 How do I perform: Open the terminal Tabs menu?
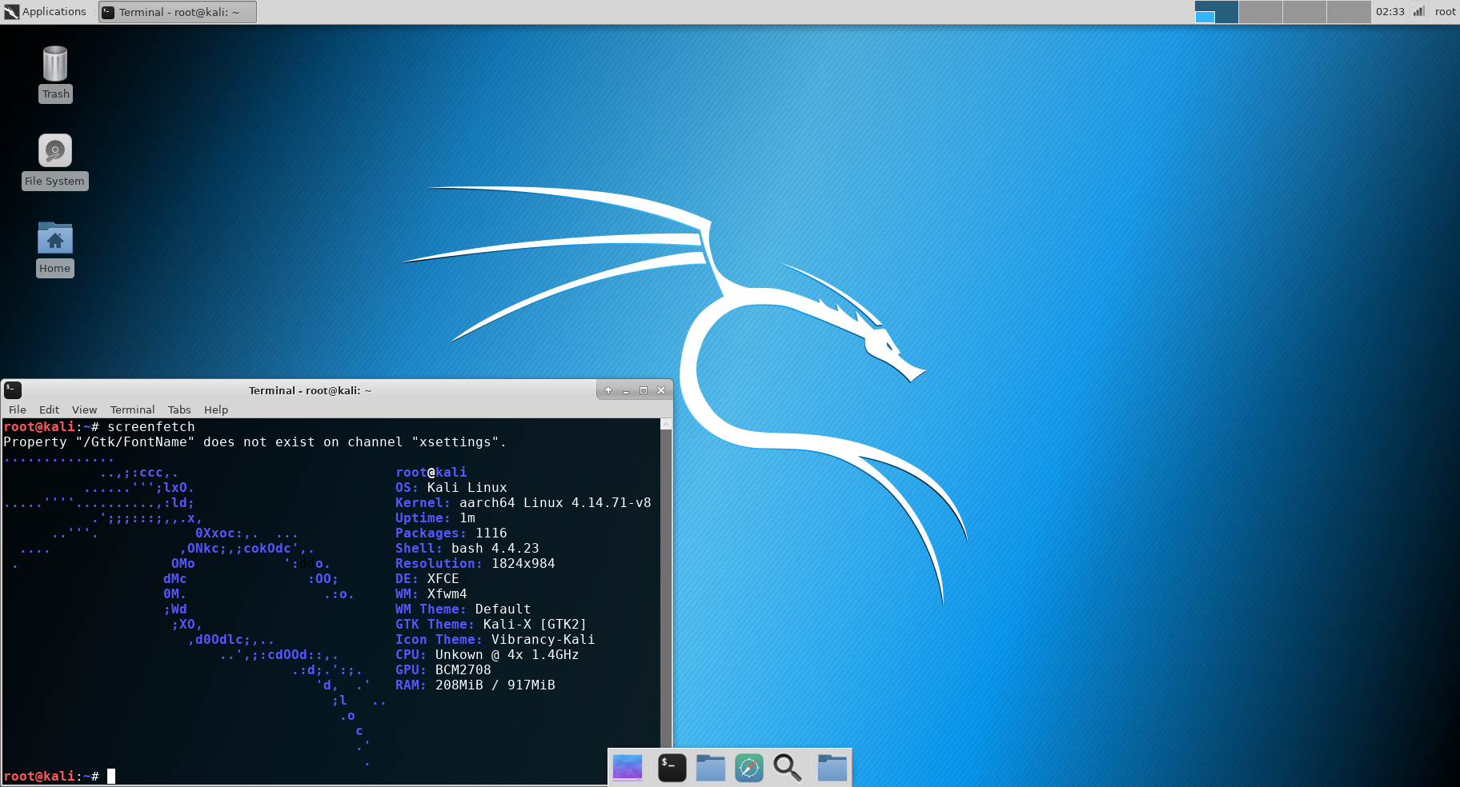click(x=179, y=409)
